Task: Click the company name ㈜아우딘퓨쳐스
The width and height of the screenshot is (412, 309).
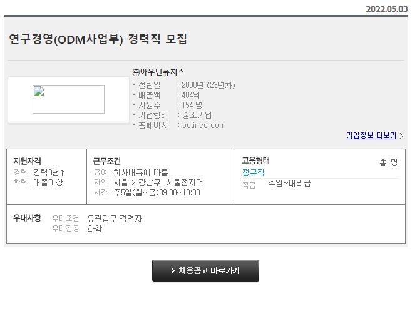Action: click(158, 72)
